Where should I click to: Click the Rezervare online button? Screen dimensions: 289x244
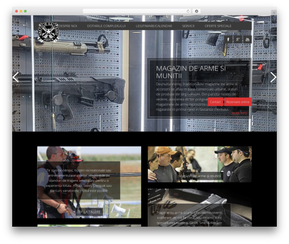238,102
